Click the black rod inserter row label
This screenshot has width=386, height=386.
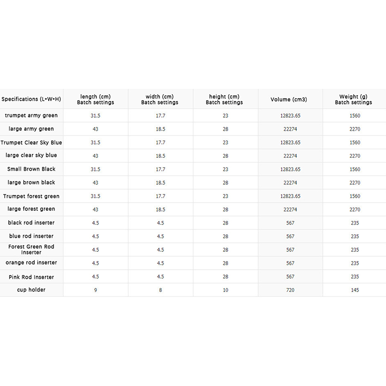coord(31,223)
